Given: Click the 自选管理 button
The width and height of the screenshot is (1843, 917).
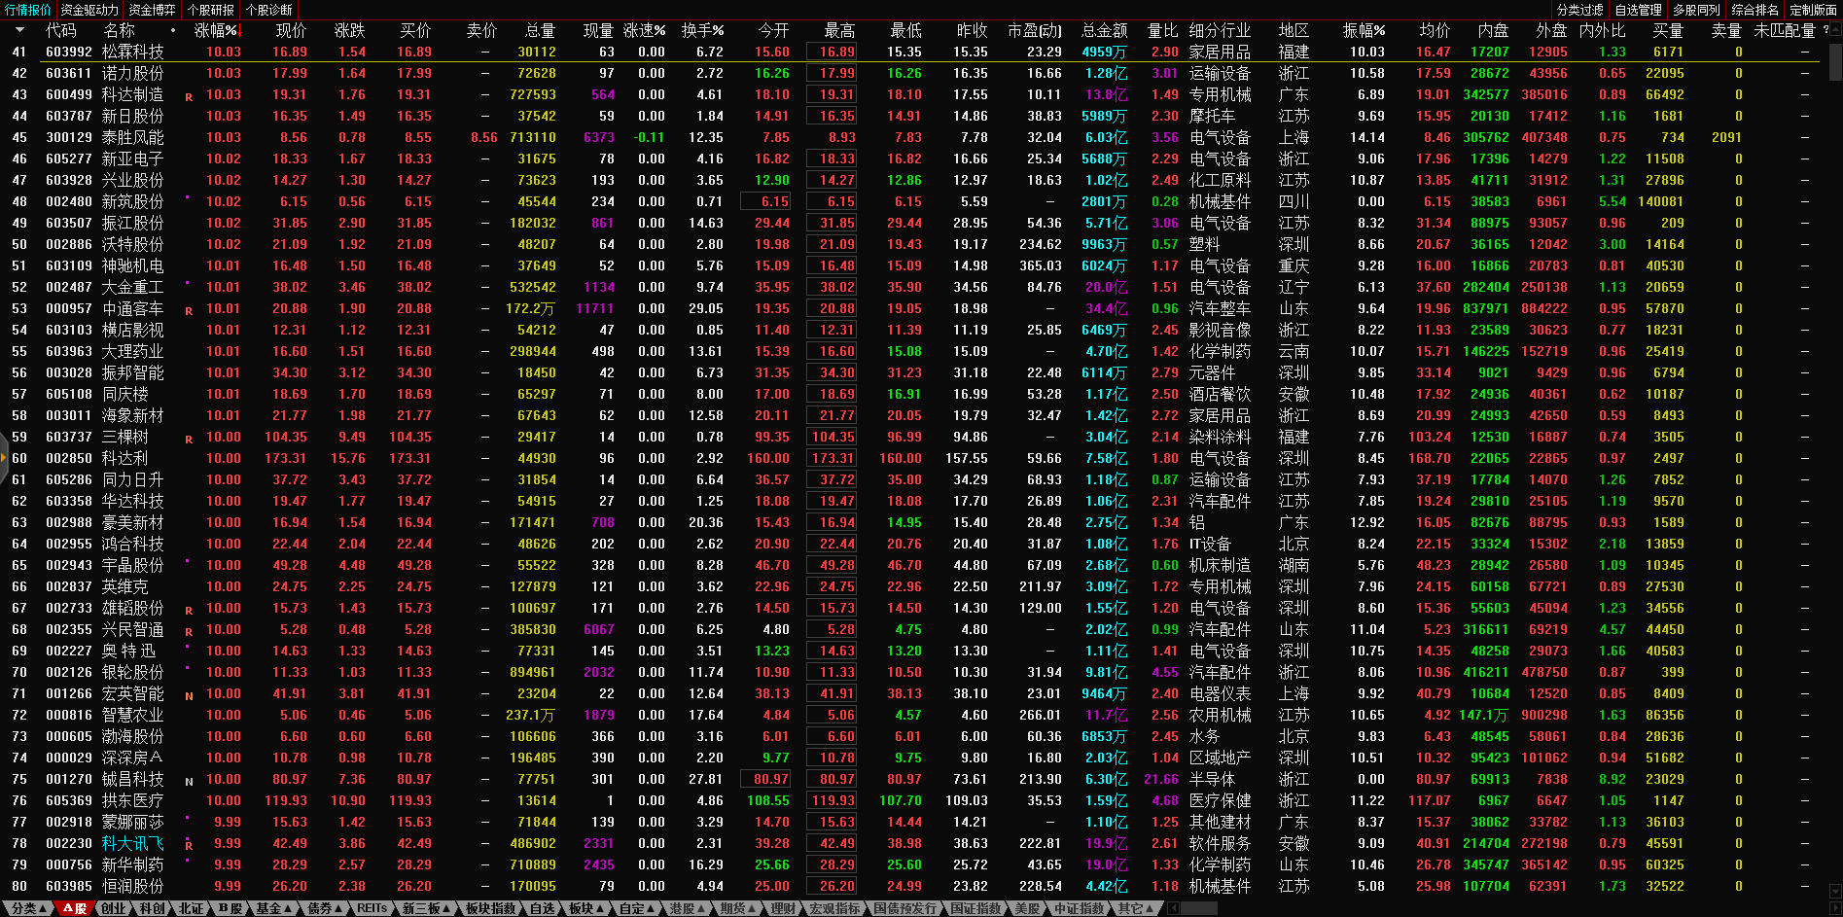Looking at the screenshot, I should click(1638, 10).
